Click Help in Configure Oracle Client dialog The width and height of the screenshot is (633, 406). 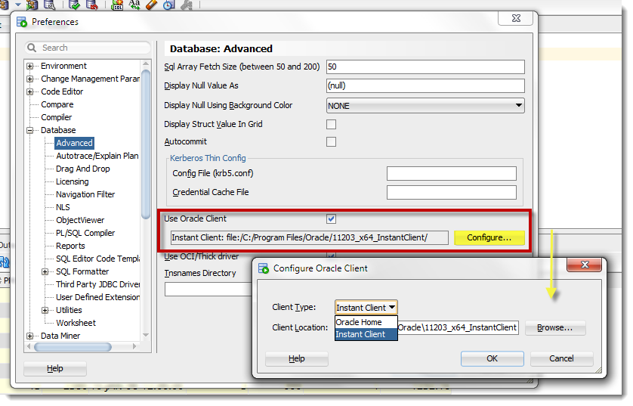coord(297,358)
